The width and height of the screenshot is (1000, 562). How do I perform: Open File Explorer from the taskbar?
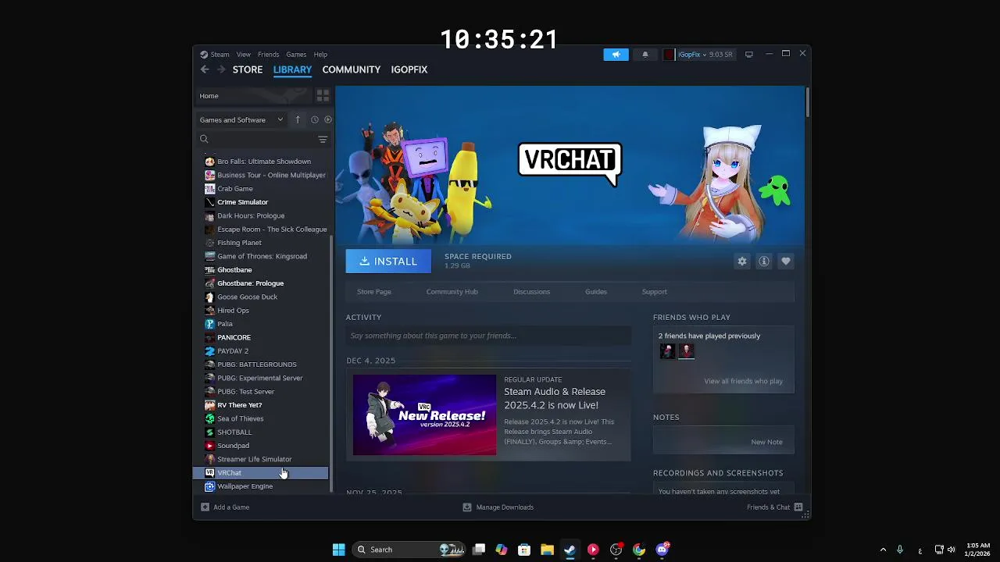tap(547, 550)
